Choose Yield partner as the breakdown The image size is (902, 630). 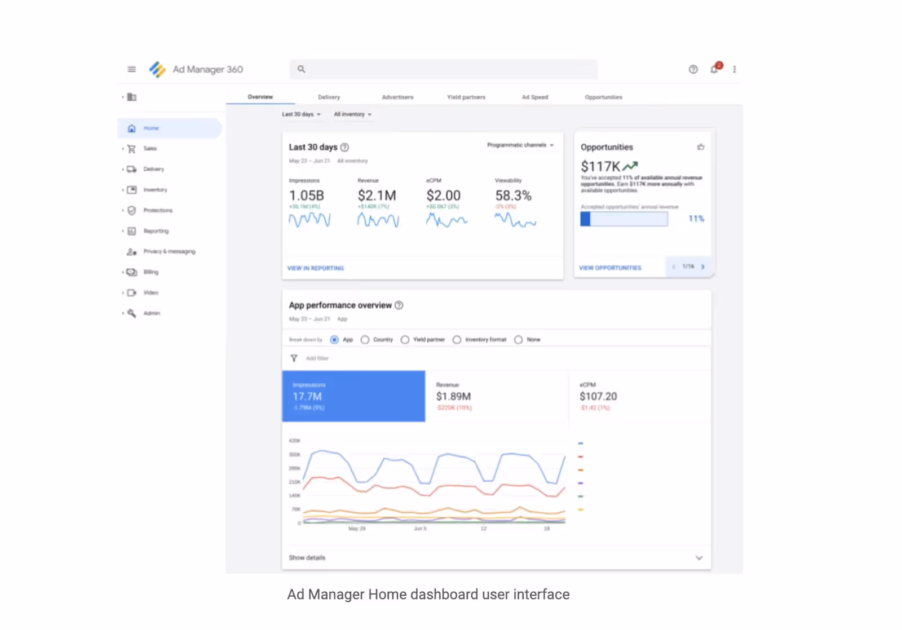coord(405,339)
